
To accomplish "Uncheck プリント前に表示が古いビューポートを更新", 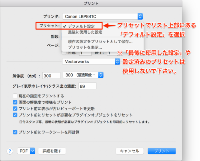I will tap(15, 109).
